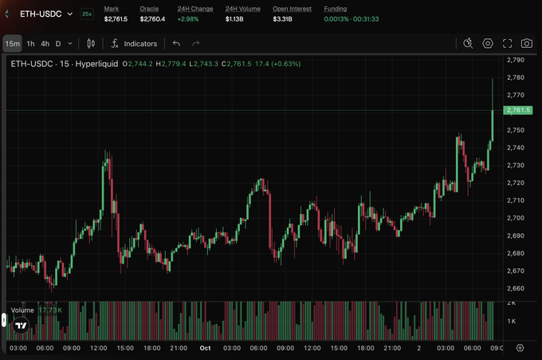The width and height of the screenshot is (542, 360).
Task: Click the Oct date label on time axis
Action: coord(205,348)
